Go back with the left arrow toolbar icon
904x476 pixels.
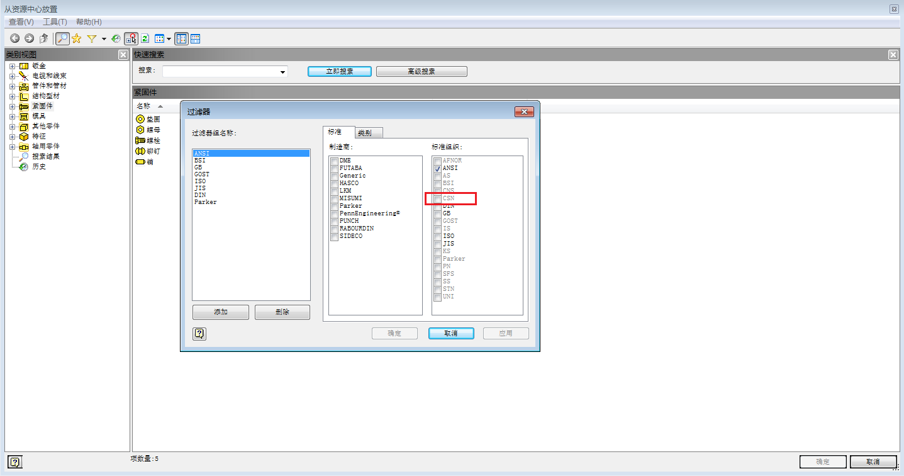(x=14, y=38)
